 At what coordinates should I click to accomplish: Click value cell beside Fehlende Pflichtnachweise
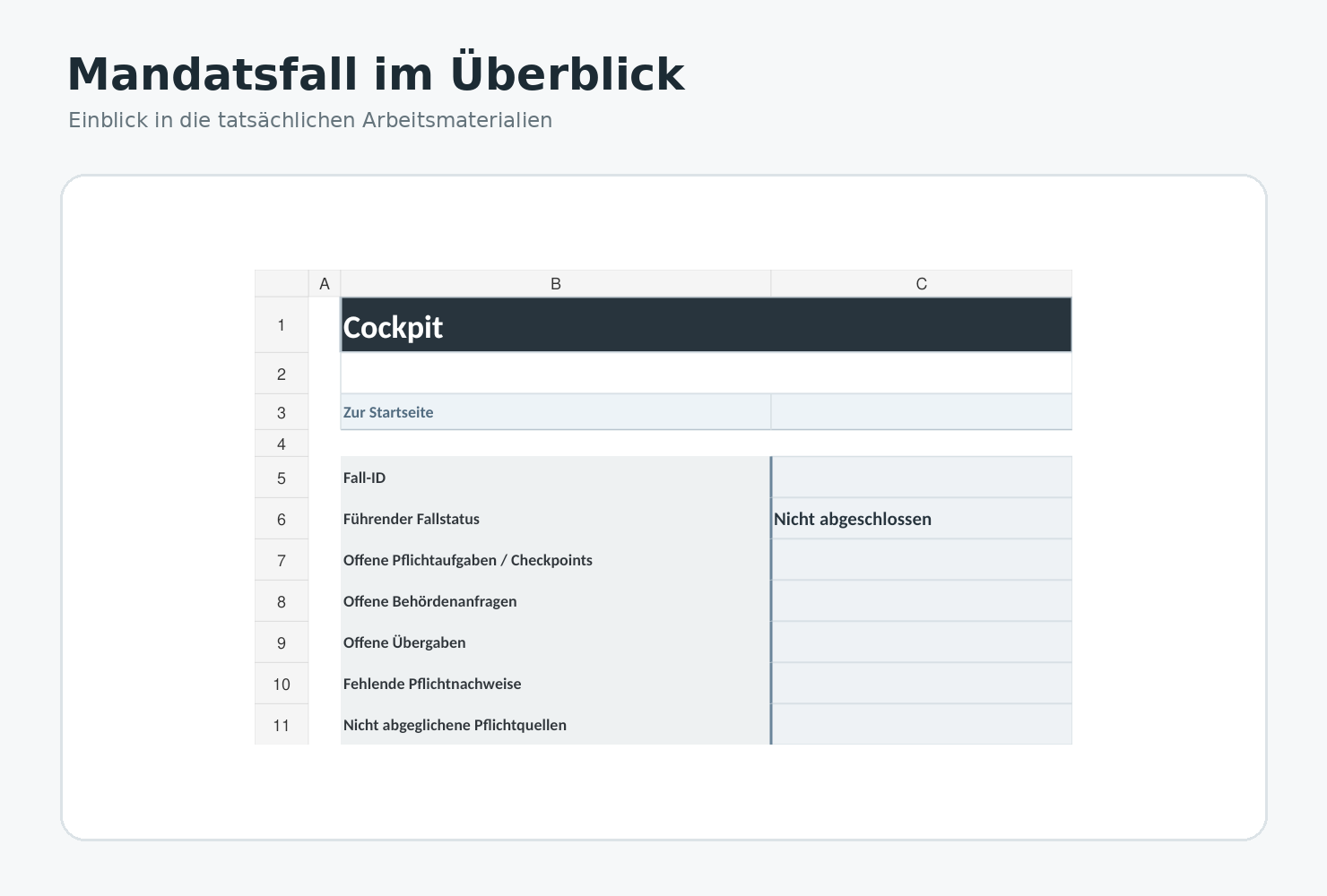click(x=922, y=684)
